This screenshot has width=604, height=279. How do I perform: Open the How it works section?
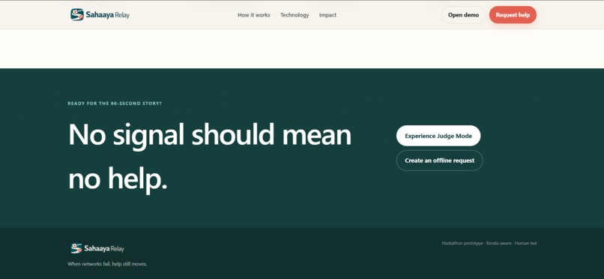tap(254, 15)
